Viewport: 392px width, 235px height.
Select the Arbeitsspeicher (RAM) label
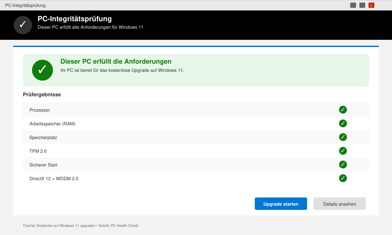pyautogui.click(x=52, y=124)
